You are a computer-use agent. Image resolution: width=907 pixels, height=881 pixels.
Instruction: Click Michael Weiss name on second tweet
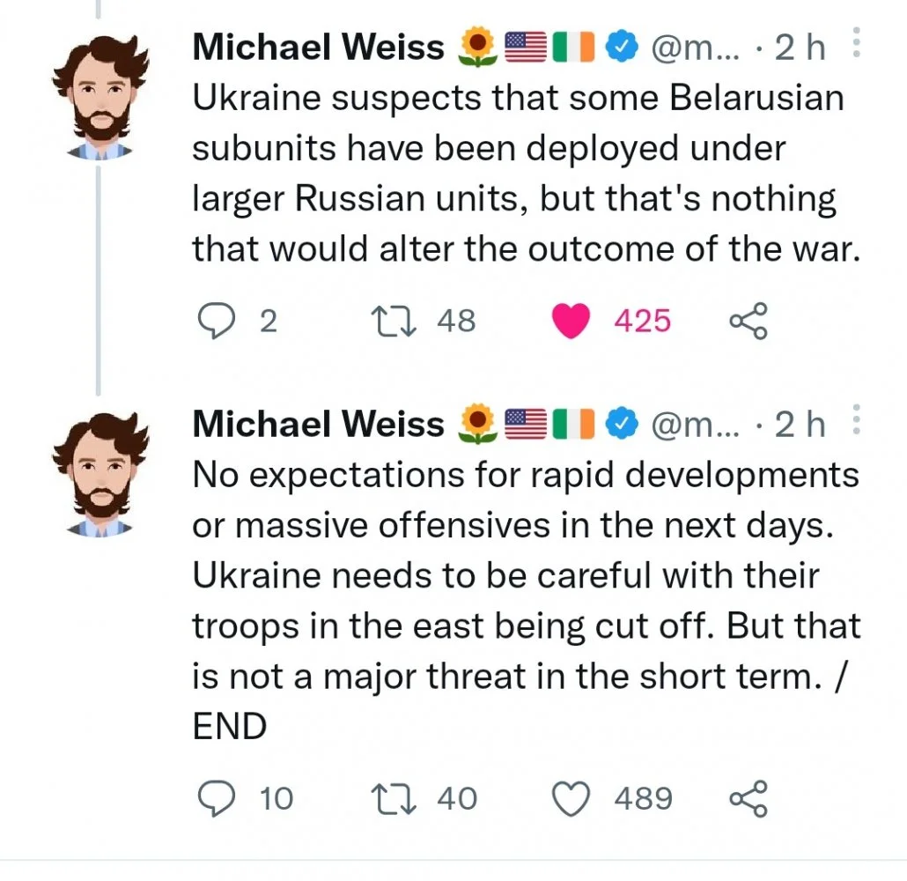(x=319, y=425)
